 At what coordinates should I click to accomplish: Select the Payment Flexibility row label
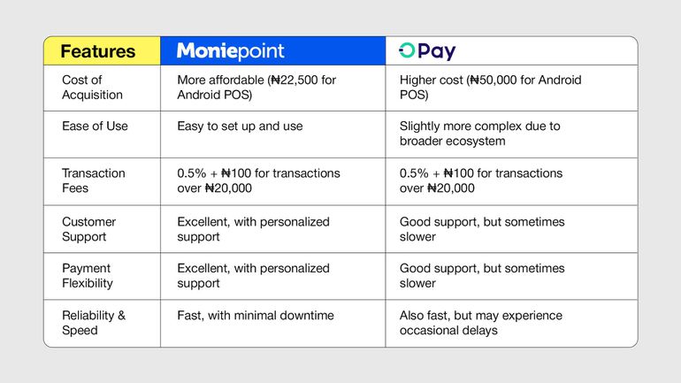coord(87,275)
